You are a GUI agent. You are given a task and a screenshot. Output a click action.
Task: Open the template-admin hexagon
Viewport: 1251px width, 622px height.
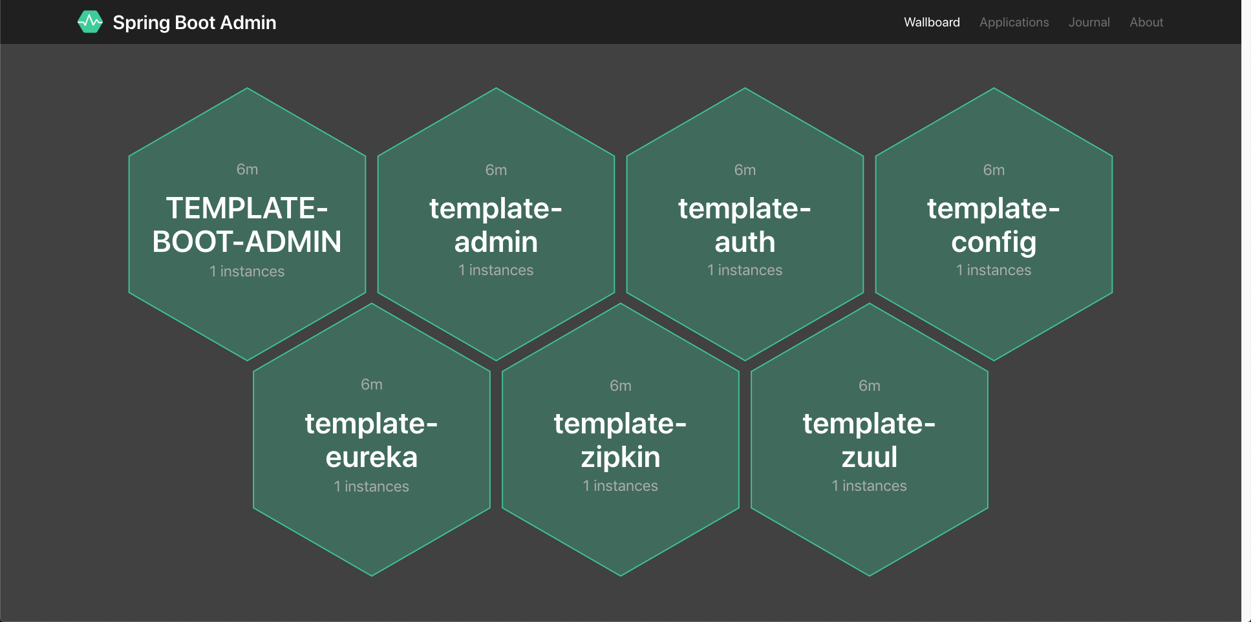click(496, 224)
